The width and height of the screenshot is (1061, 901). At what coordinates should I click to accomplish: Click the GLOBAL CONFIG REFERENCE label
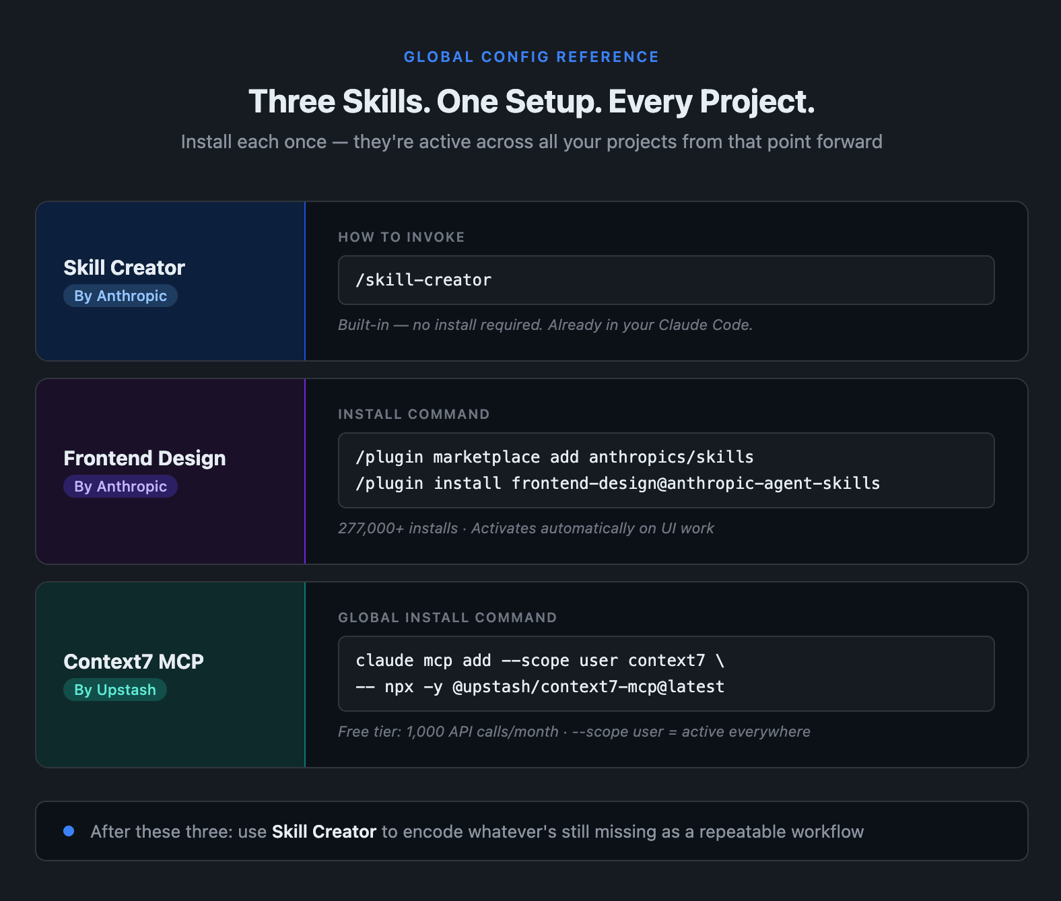531,57
